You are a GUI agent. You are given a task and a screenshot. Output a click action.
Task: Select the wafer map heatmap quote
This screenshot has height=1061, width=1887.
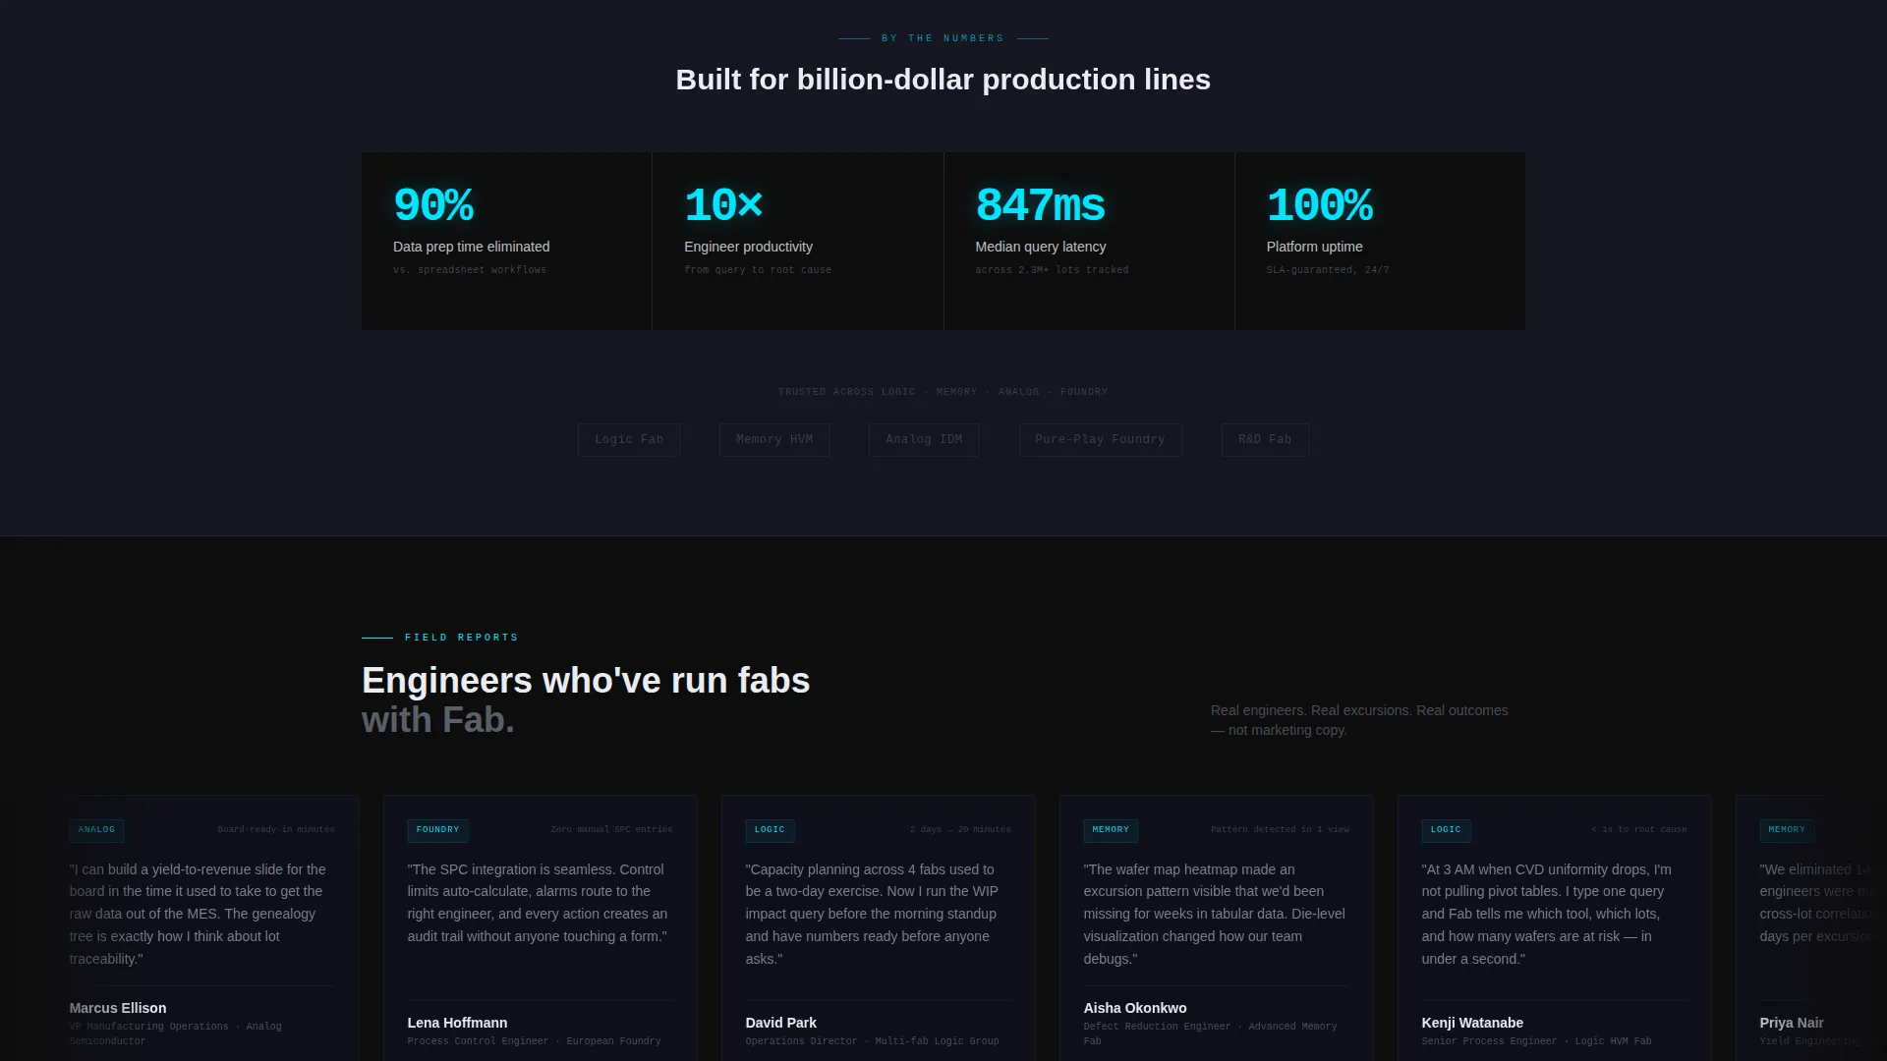coord(1214,914)
